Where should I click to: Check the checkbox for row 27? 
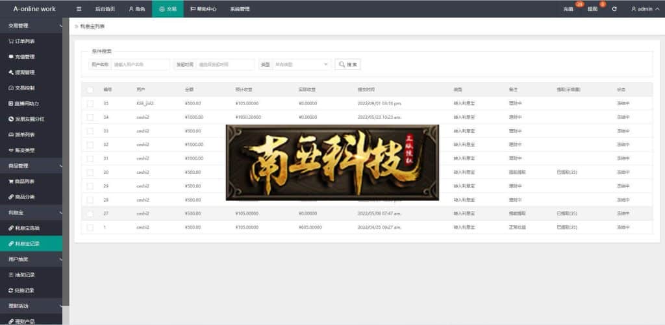90,213
